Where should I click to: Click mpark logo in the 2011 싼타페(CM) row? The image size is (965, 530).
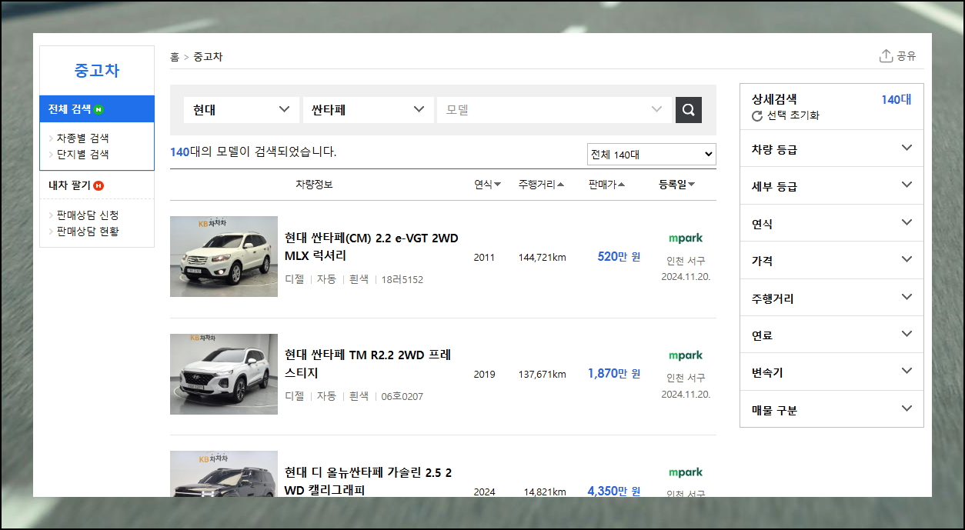tap(686, 238)
